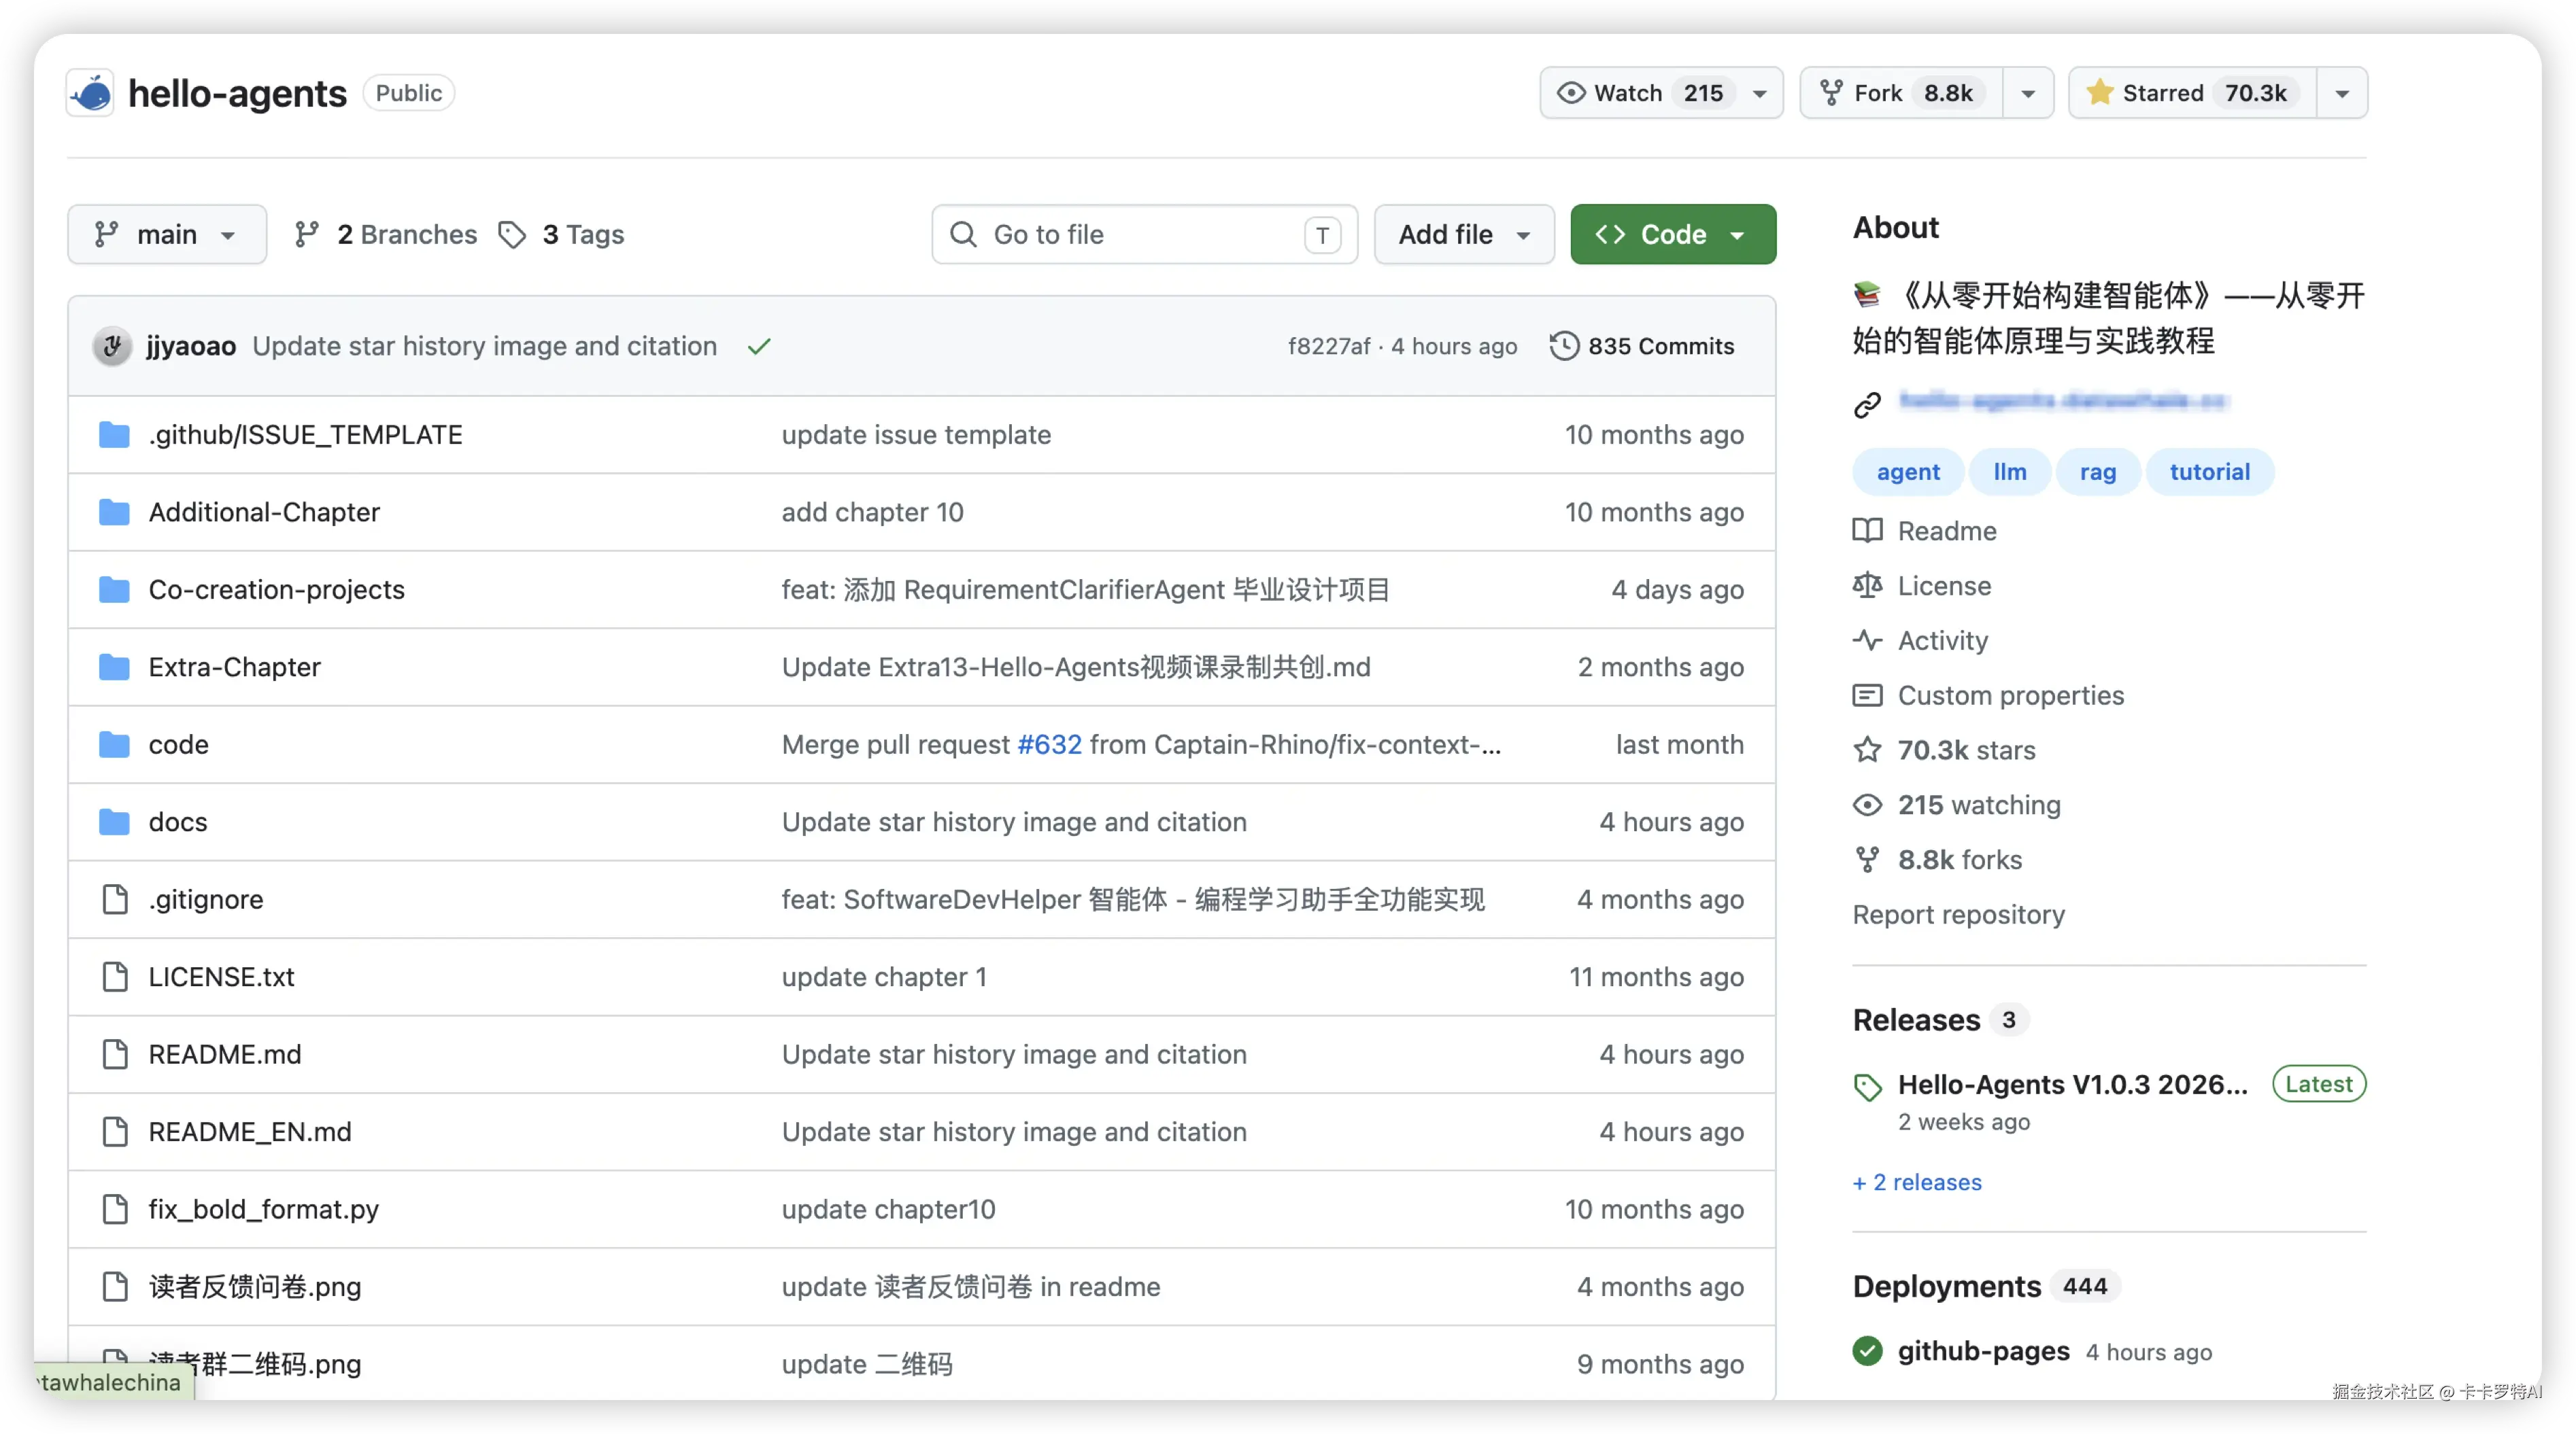This screenshot has width=2576, height=1434.
Task: Click the file icon for LICENSE.txt
Action: pyautogui.click(x=116, y=977)
